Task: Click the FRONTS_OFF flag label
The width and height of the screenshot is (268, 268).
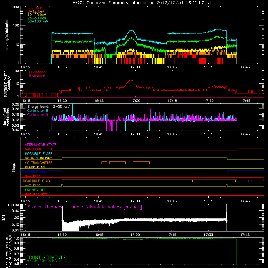Action: click(36, 190)
